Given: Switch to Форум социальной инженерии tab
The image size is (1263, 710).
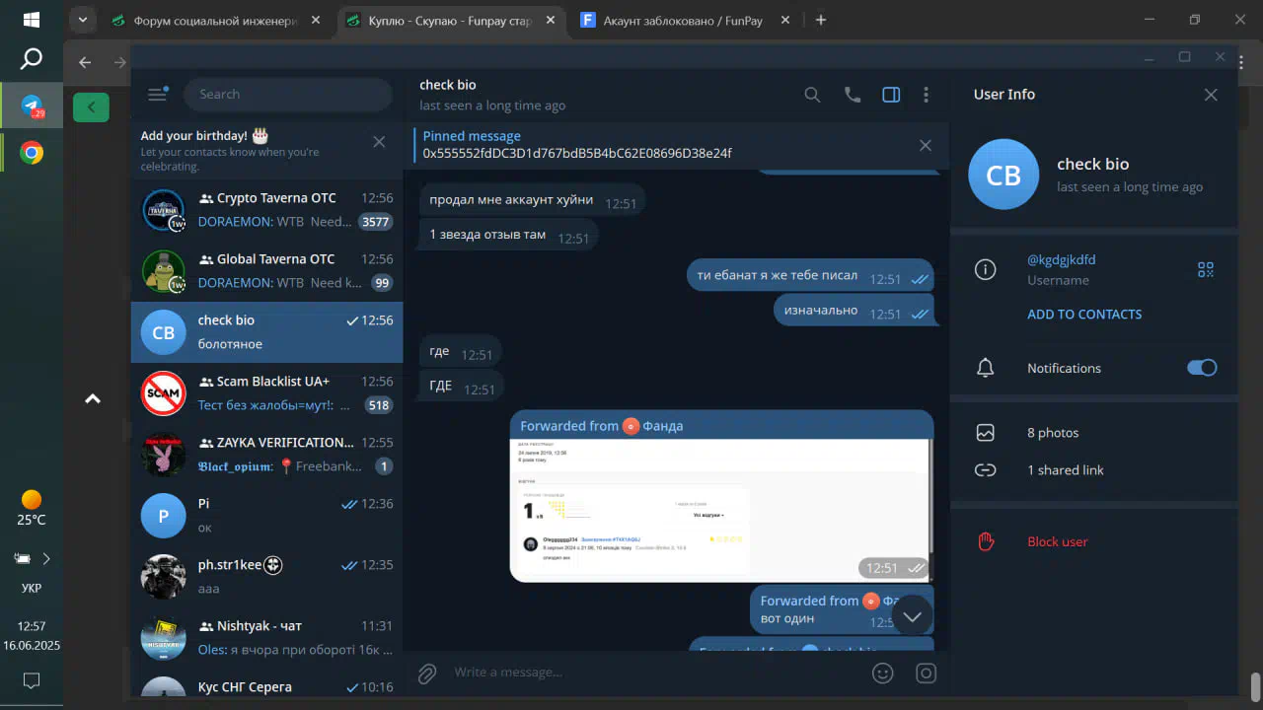Looking at the screenshot, I should [217, 20].
